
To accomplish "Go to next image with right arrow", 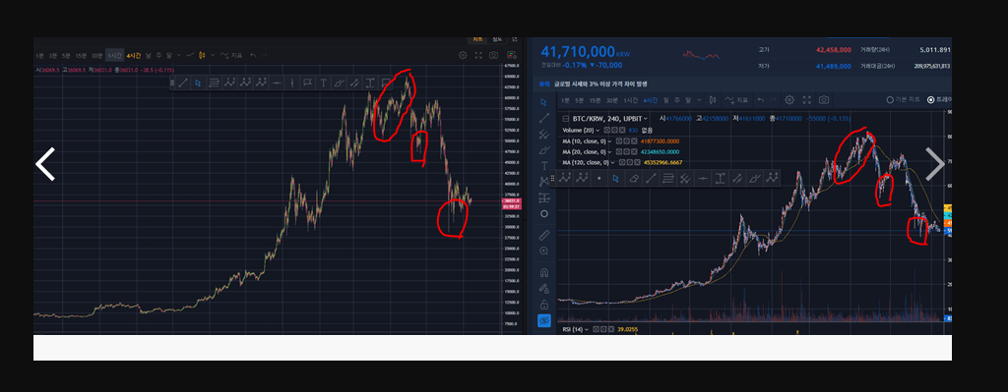I will click(x=935, y=164).
